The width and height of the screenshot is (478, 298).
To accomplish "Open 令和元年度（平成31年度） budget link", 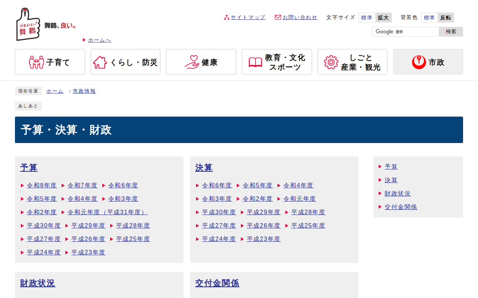I will click(x=108, y=212).
